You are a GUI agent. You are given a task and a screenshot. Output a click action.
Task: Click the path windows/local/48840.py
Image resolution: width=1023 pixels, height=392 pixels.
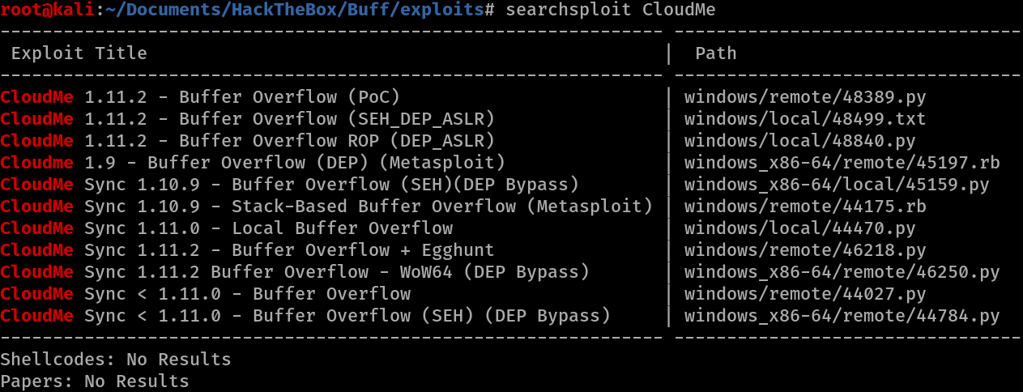click(799, 141)
